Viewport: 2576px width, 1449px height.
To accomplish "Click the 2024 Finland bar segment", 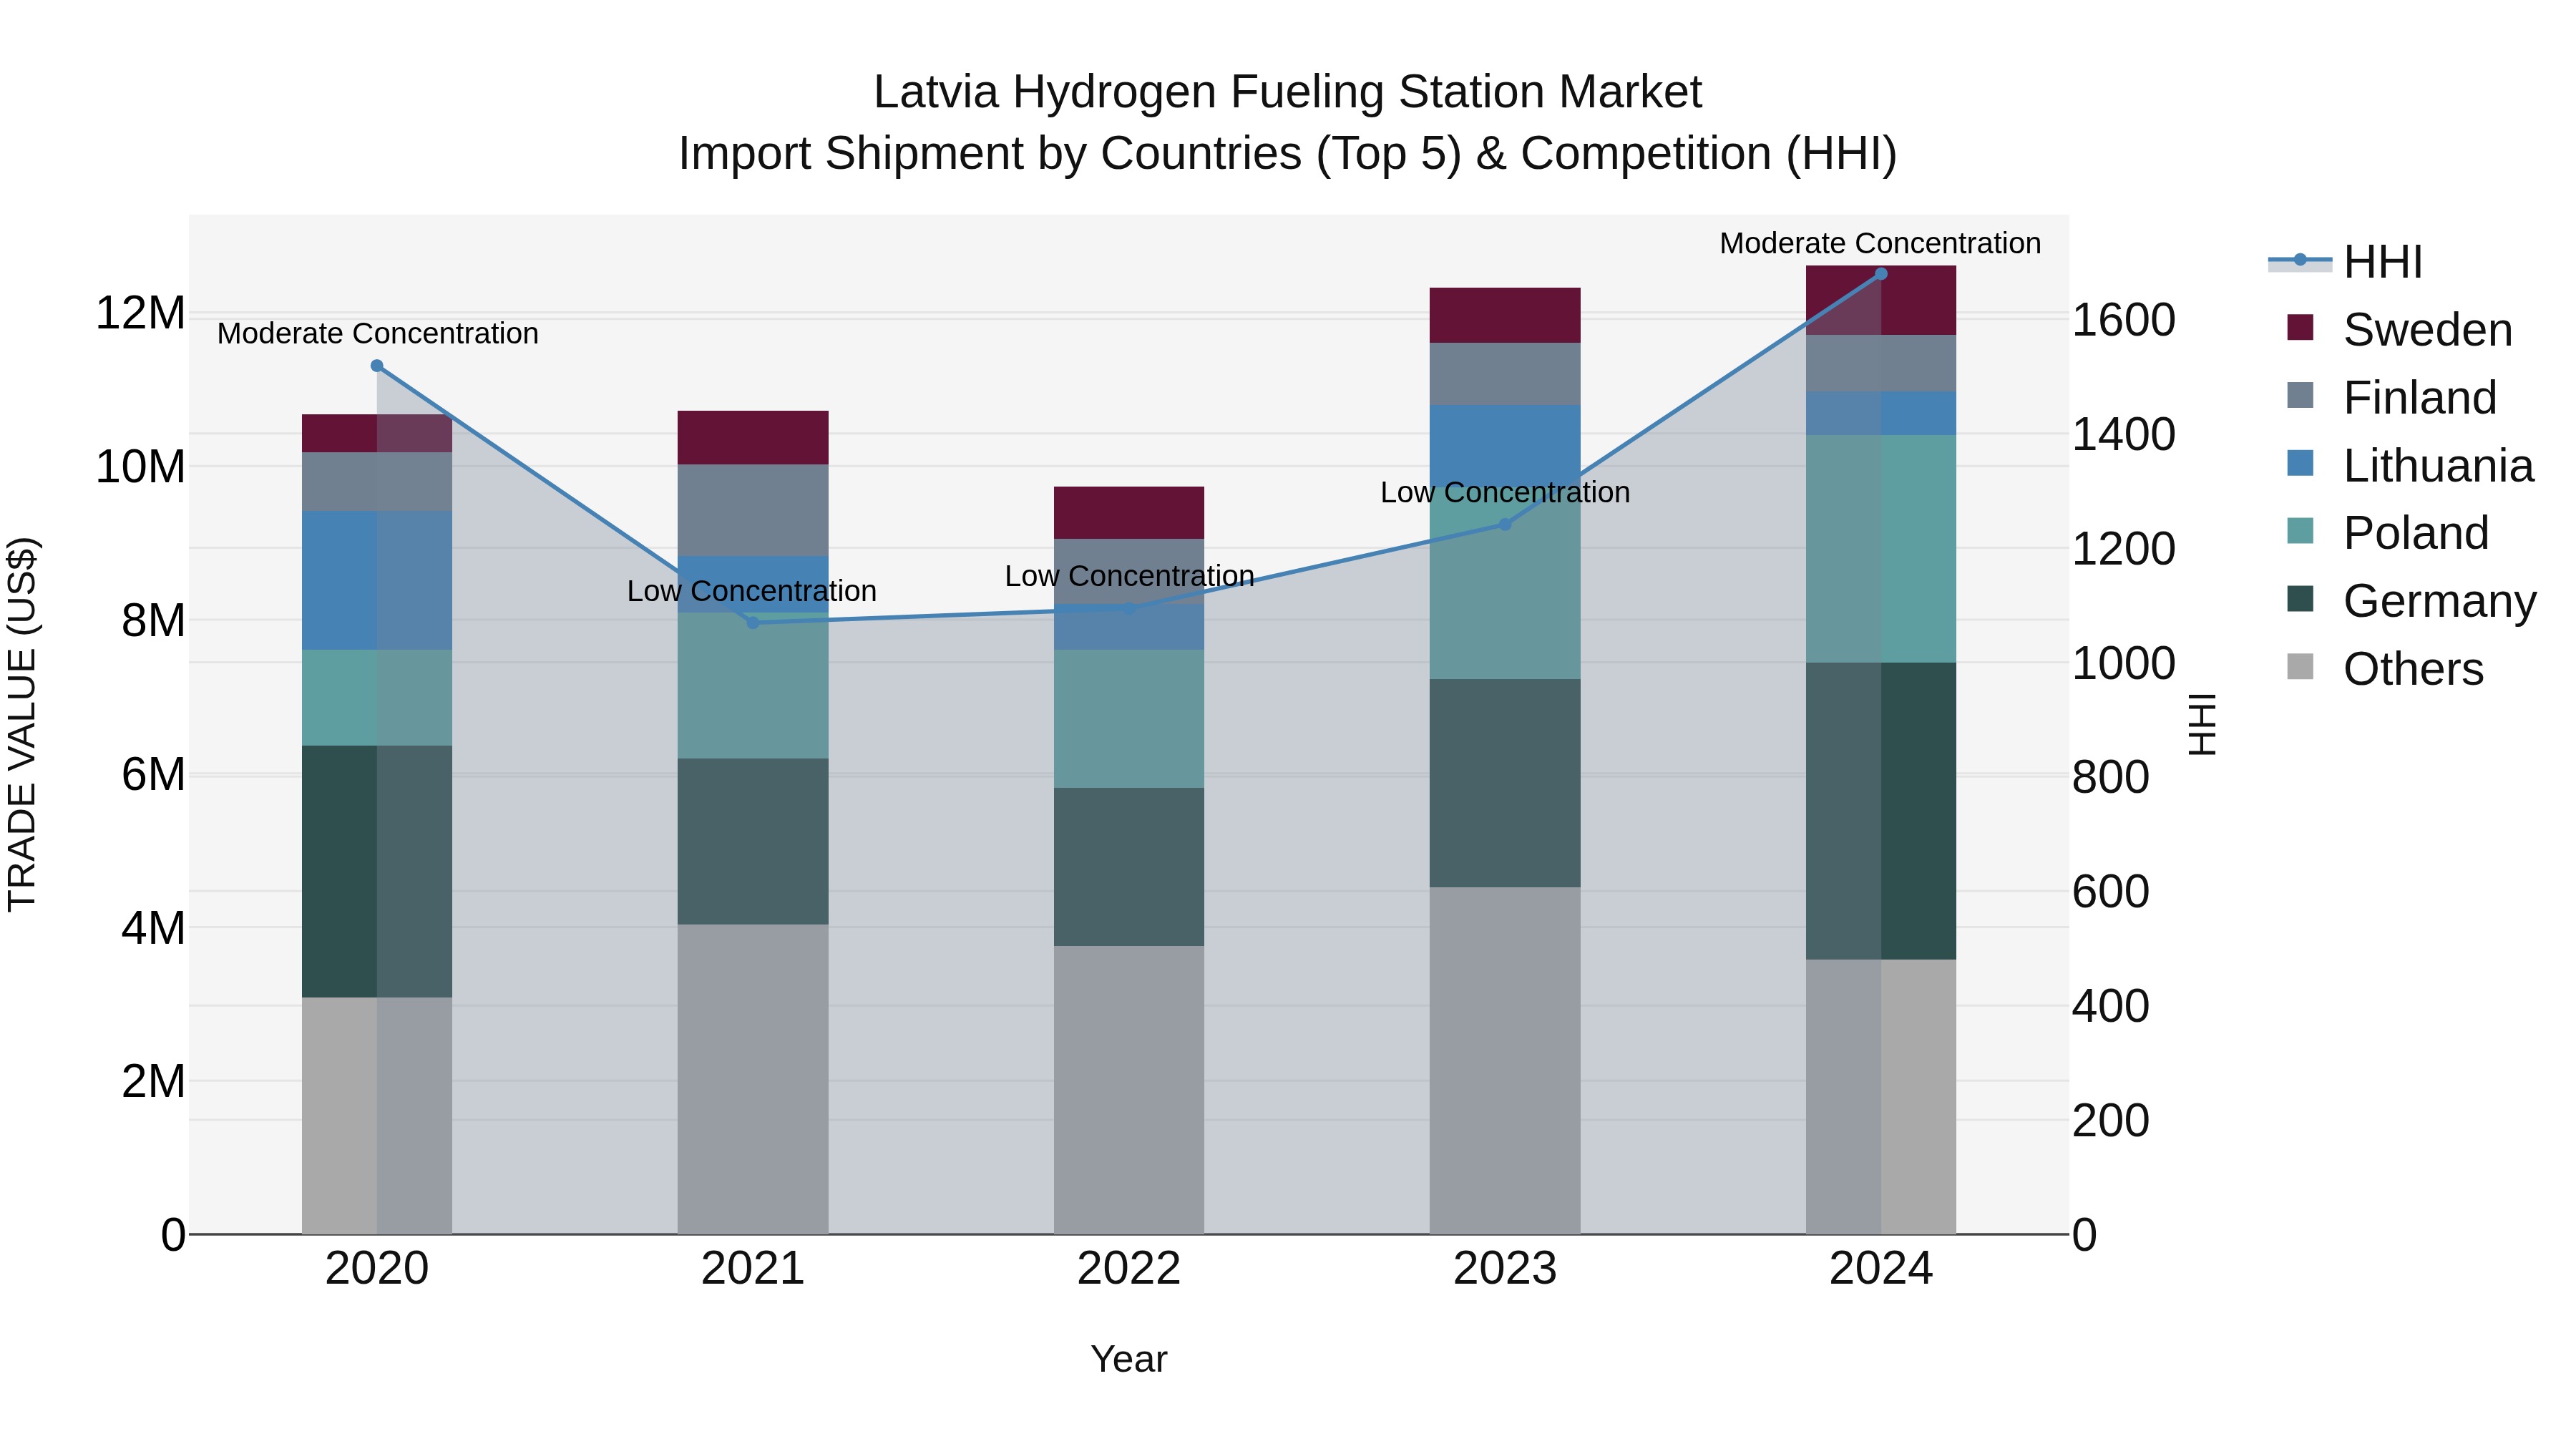I will pyautogui.click(x=1881, y=363).
